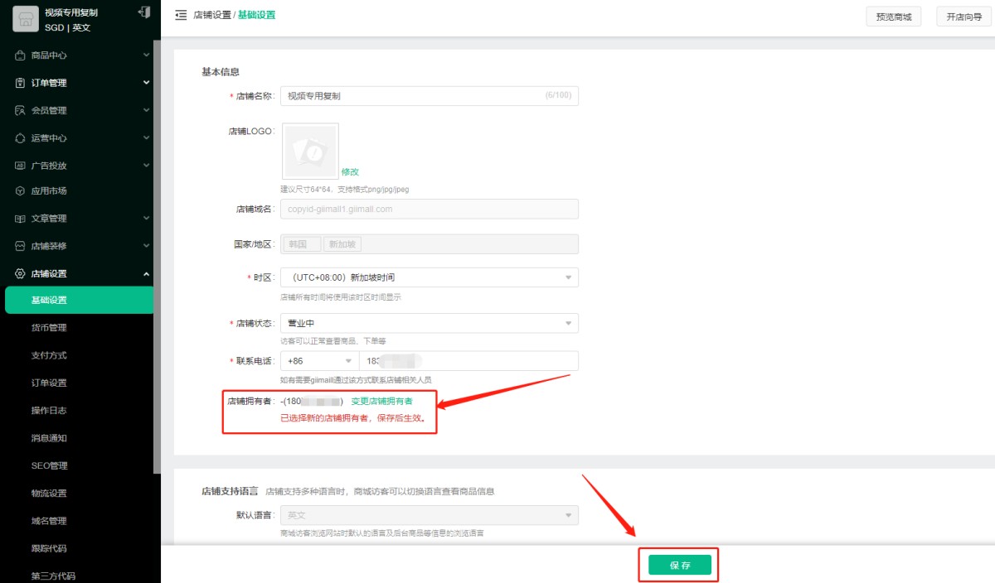This screenshot has height=583, width=995.
Task: Select 物流设置 in the sidebar
Action: tap(49, 494)
